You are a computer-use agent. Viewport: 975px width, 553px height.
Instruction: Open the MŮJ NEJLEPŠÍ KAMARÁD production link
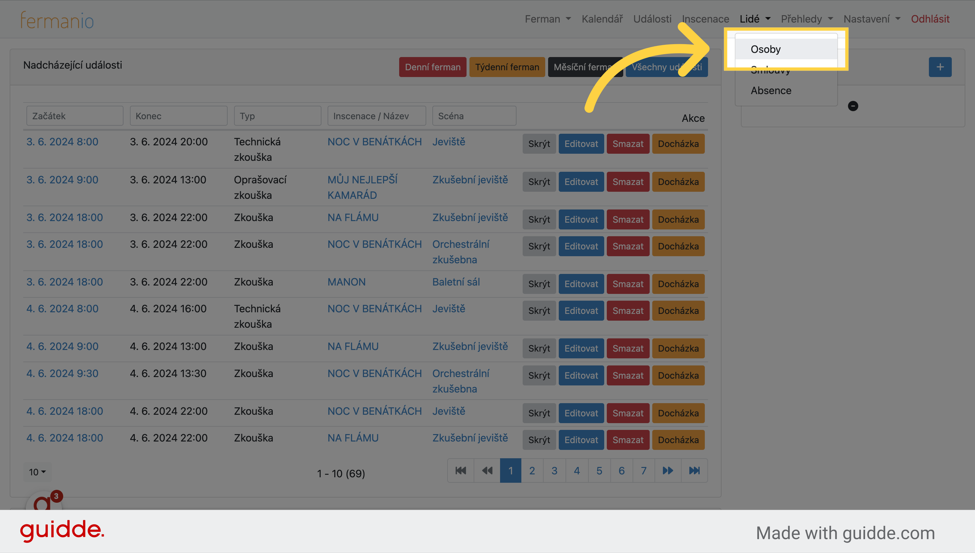click(x=362, y=187)
